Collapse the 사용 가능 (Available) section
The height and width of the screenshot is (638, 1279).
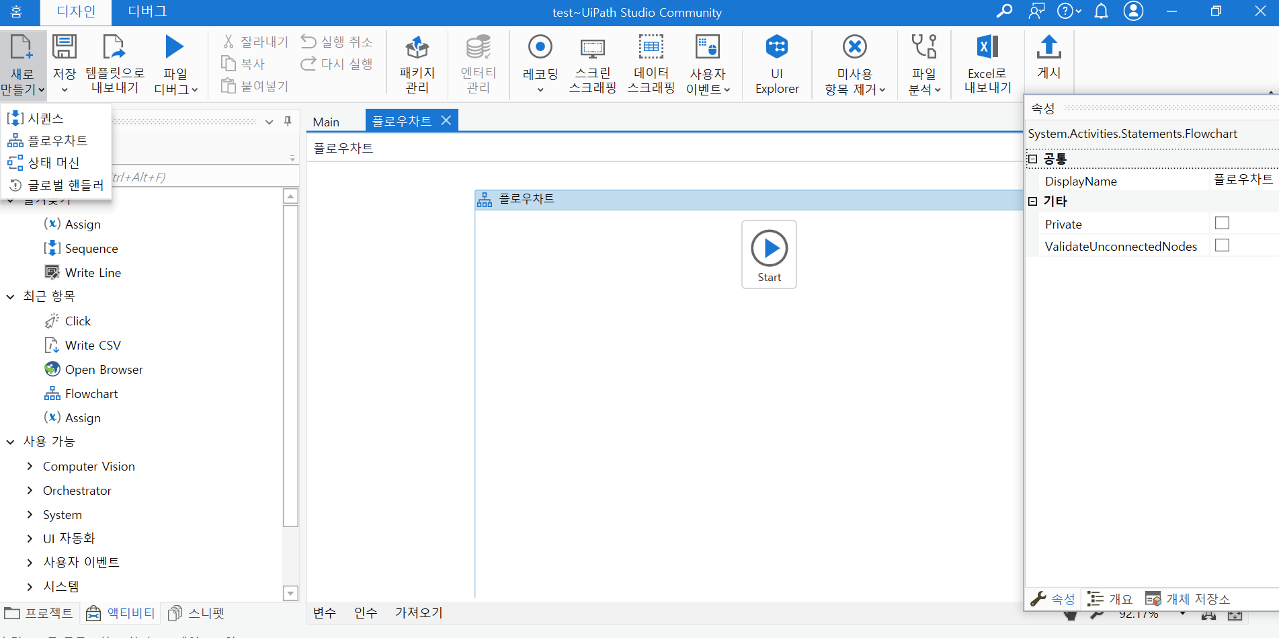[11, 442]
